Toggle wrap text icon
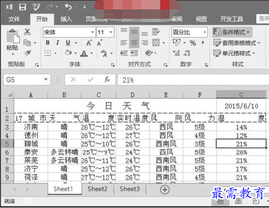The image size is (269, 208). (156, 32)
